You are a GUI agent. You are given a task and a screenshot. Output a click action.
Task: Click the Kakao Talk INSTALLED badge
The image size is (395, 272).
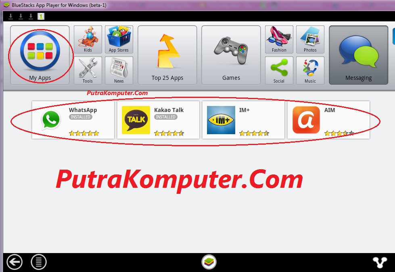pos(166,117)
